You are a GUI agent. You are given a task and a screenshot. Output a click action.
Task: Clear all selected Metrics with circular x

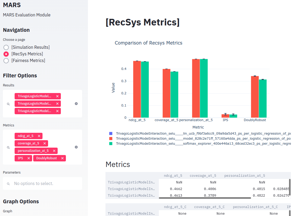[x=76, y=147]
